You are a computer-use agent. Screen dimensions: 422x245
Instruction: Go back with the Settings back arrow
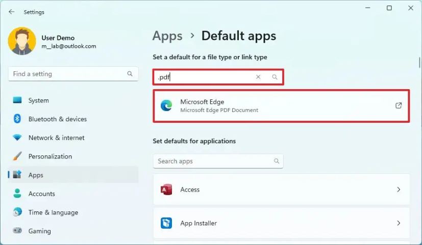(x=11, y=12)
